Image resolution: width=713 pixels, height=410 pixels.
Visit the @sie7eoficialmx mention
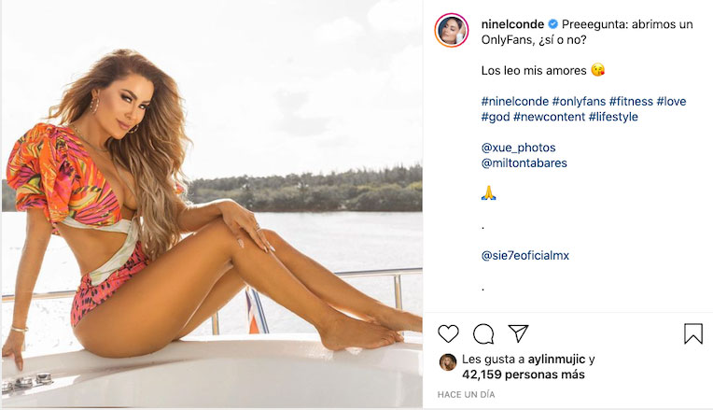coord(529,255)
